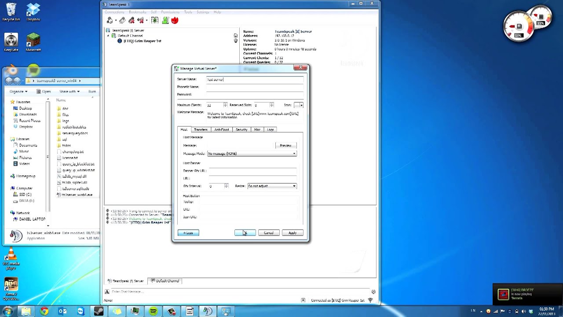563x317 pixels.
Task: Click the Server Name input field
Action: 255,80
